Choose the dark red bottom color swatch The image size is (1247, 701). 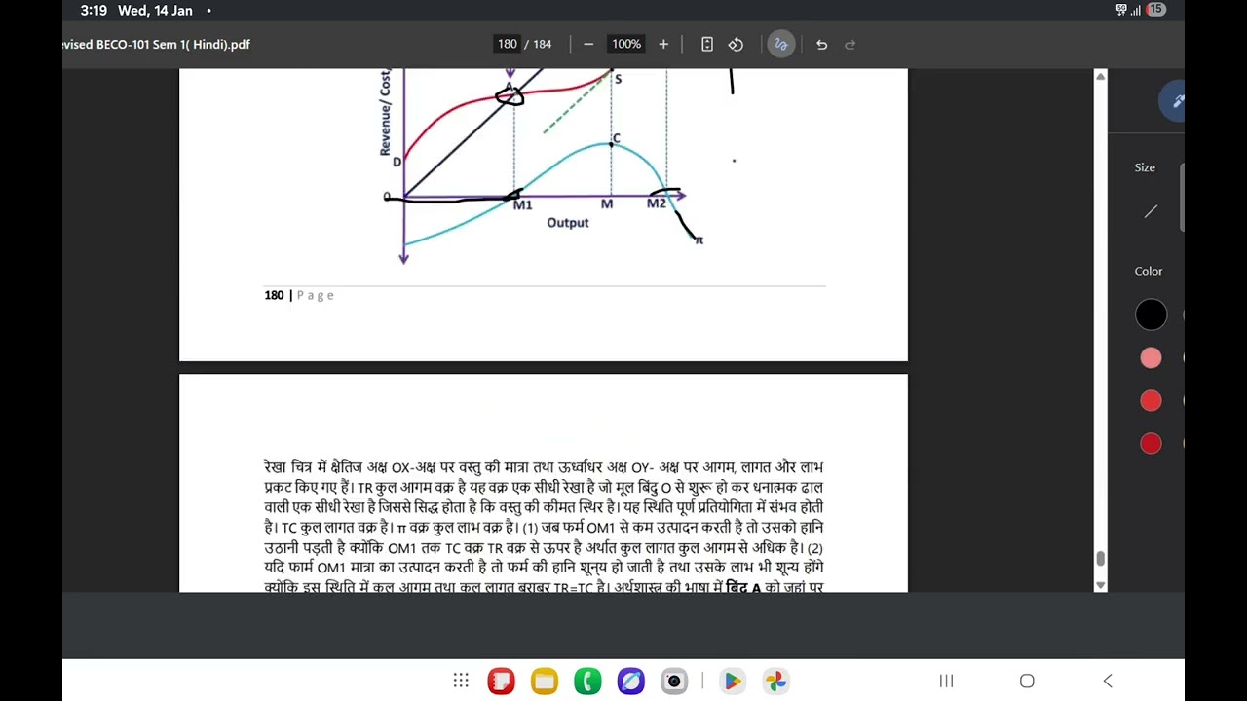[x=1152, y=444]
